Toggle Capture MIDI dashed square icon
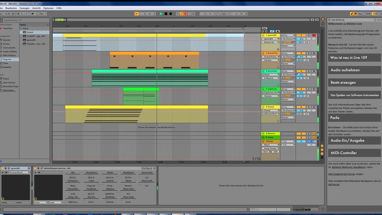Viewport: 382px width, 215px height. pyautogui.click(x=189, y=14)
